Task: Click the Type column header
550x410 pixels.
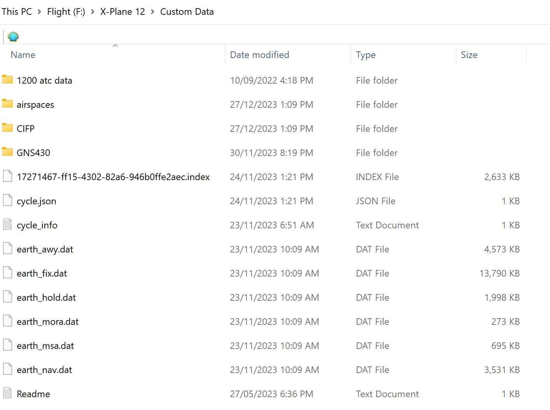Action: pos(366,55)
